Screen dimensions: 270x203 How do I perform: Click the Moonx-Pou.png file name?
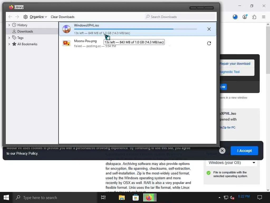pos(85,41)
